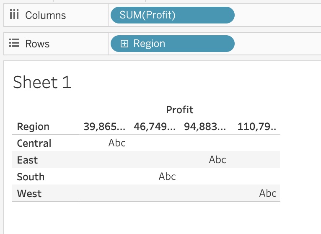Select the Central row header
The width and height of the screenshot is (321, 234).
tap(34, 143)
